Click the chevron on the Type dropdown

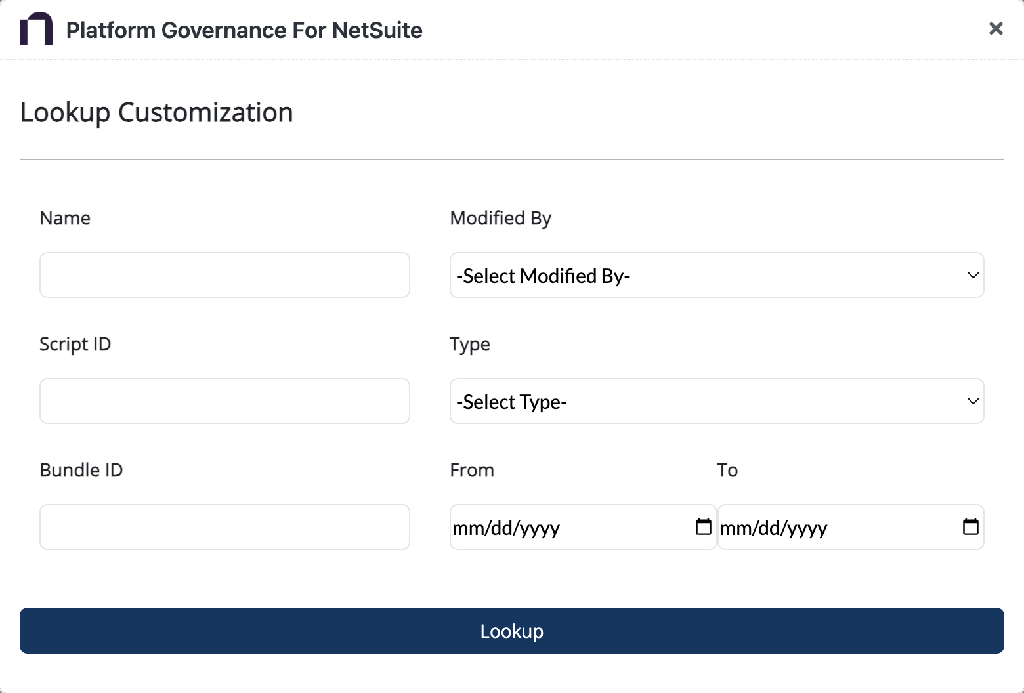point(974,401)
